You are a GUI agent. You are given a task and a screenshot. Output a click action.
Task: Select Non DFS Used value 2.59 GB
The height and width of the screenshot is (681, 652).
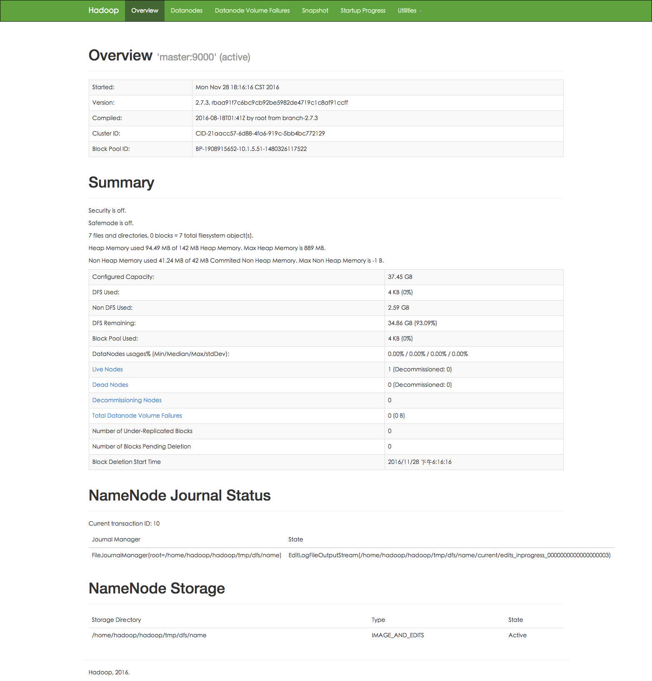point(398,308)
